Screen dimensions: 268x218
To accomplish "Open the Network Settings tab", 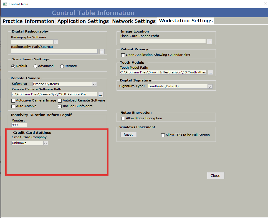I will coord(134,21).
